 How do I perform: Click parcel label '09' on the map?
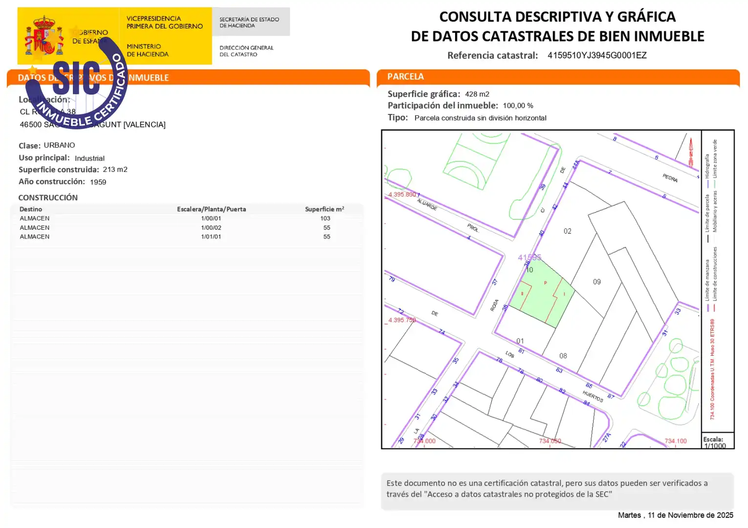click(x=596, y=282)
